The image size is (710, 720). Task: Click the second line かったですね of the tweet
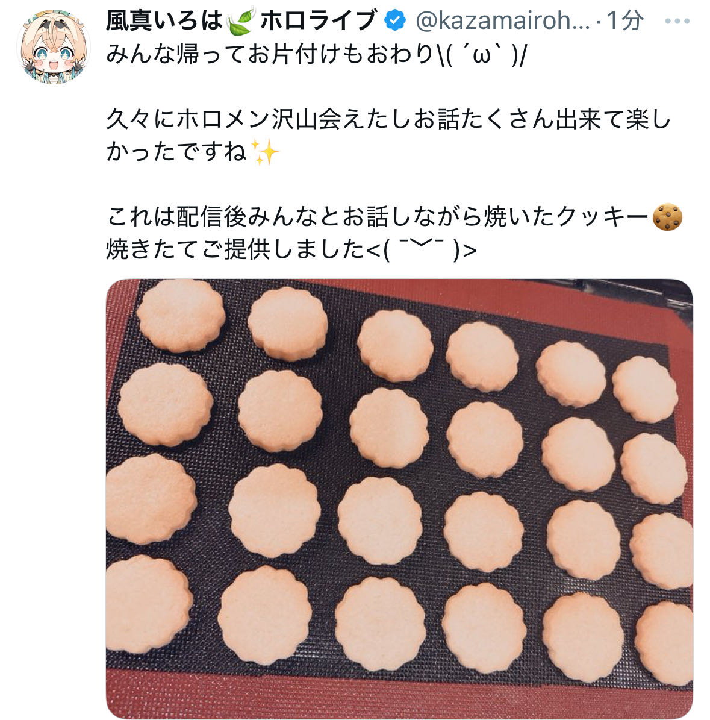coord(176,152)
